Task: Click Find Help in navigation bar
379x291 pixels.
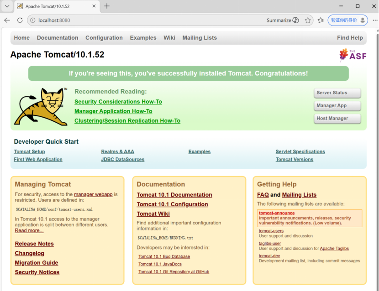Action: (x=350, y=38)
